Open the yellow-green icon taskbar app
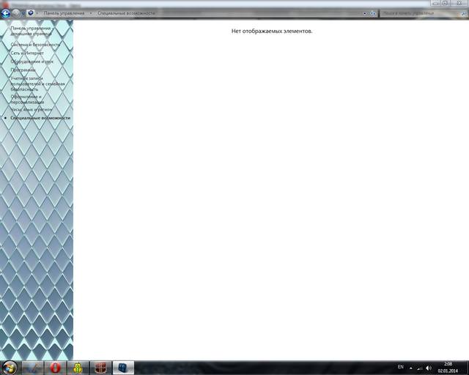 78,368
